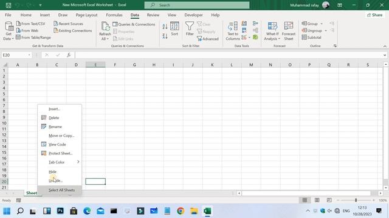Screen dimensions: 389x218
Task: Adjust the zoom slider handle
Action: click(356, 200)
